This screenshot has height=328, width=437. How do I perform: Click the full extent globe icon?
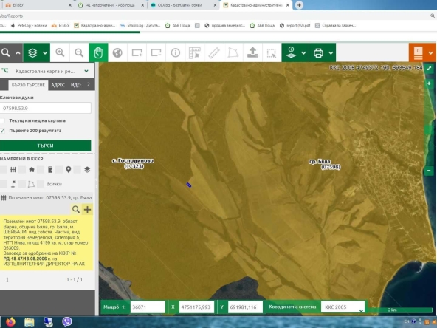pos(117,52)
